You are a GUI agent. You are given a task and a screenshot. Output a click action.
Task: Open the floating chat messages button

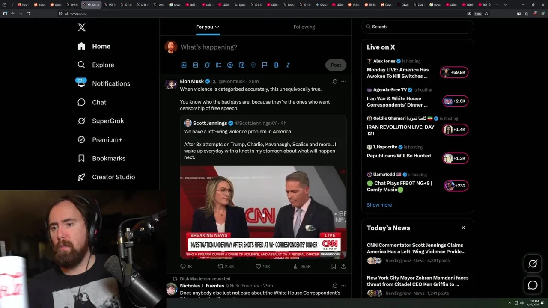click(x=533, y=285)
